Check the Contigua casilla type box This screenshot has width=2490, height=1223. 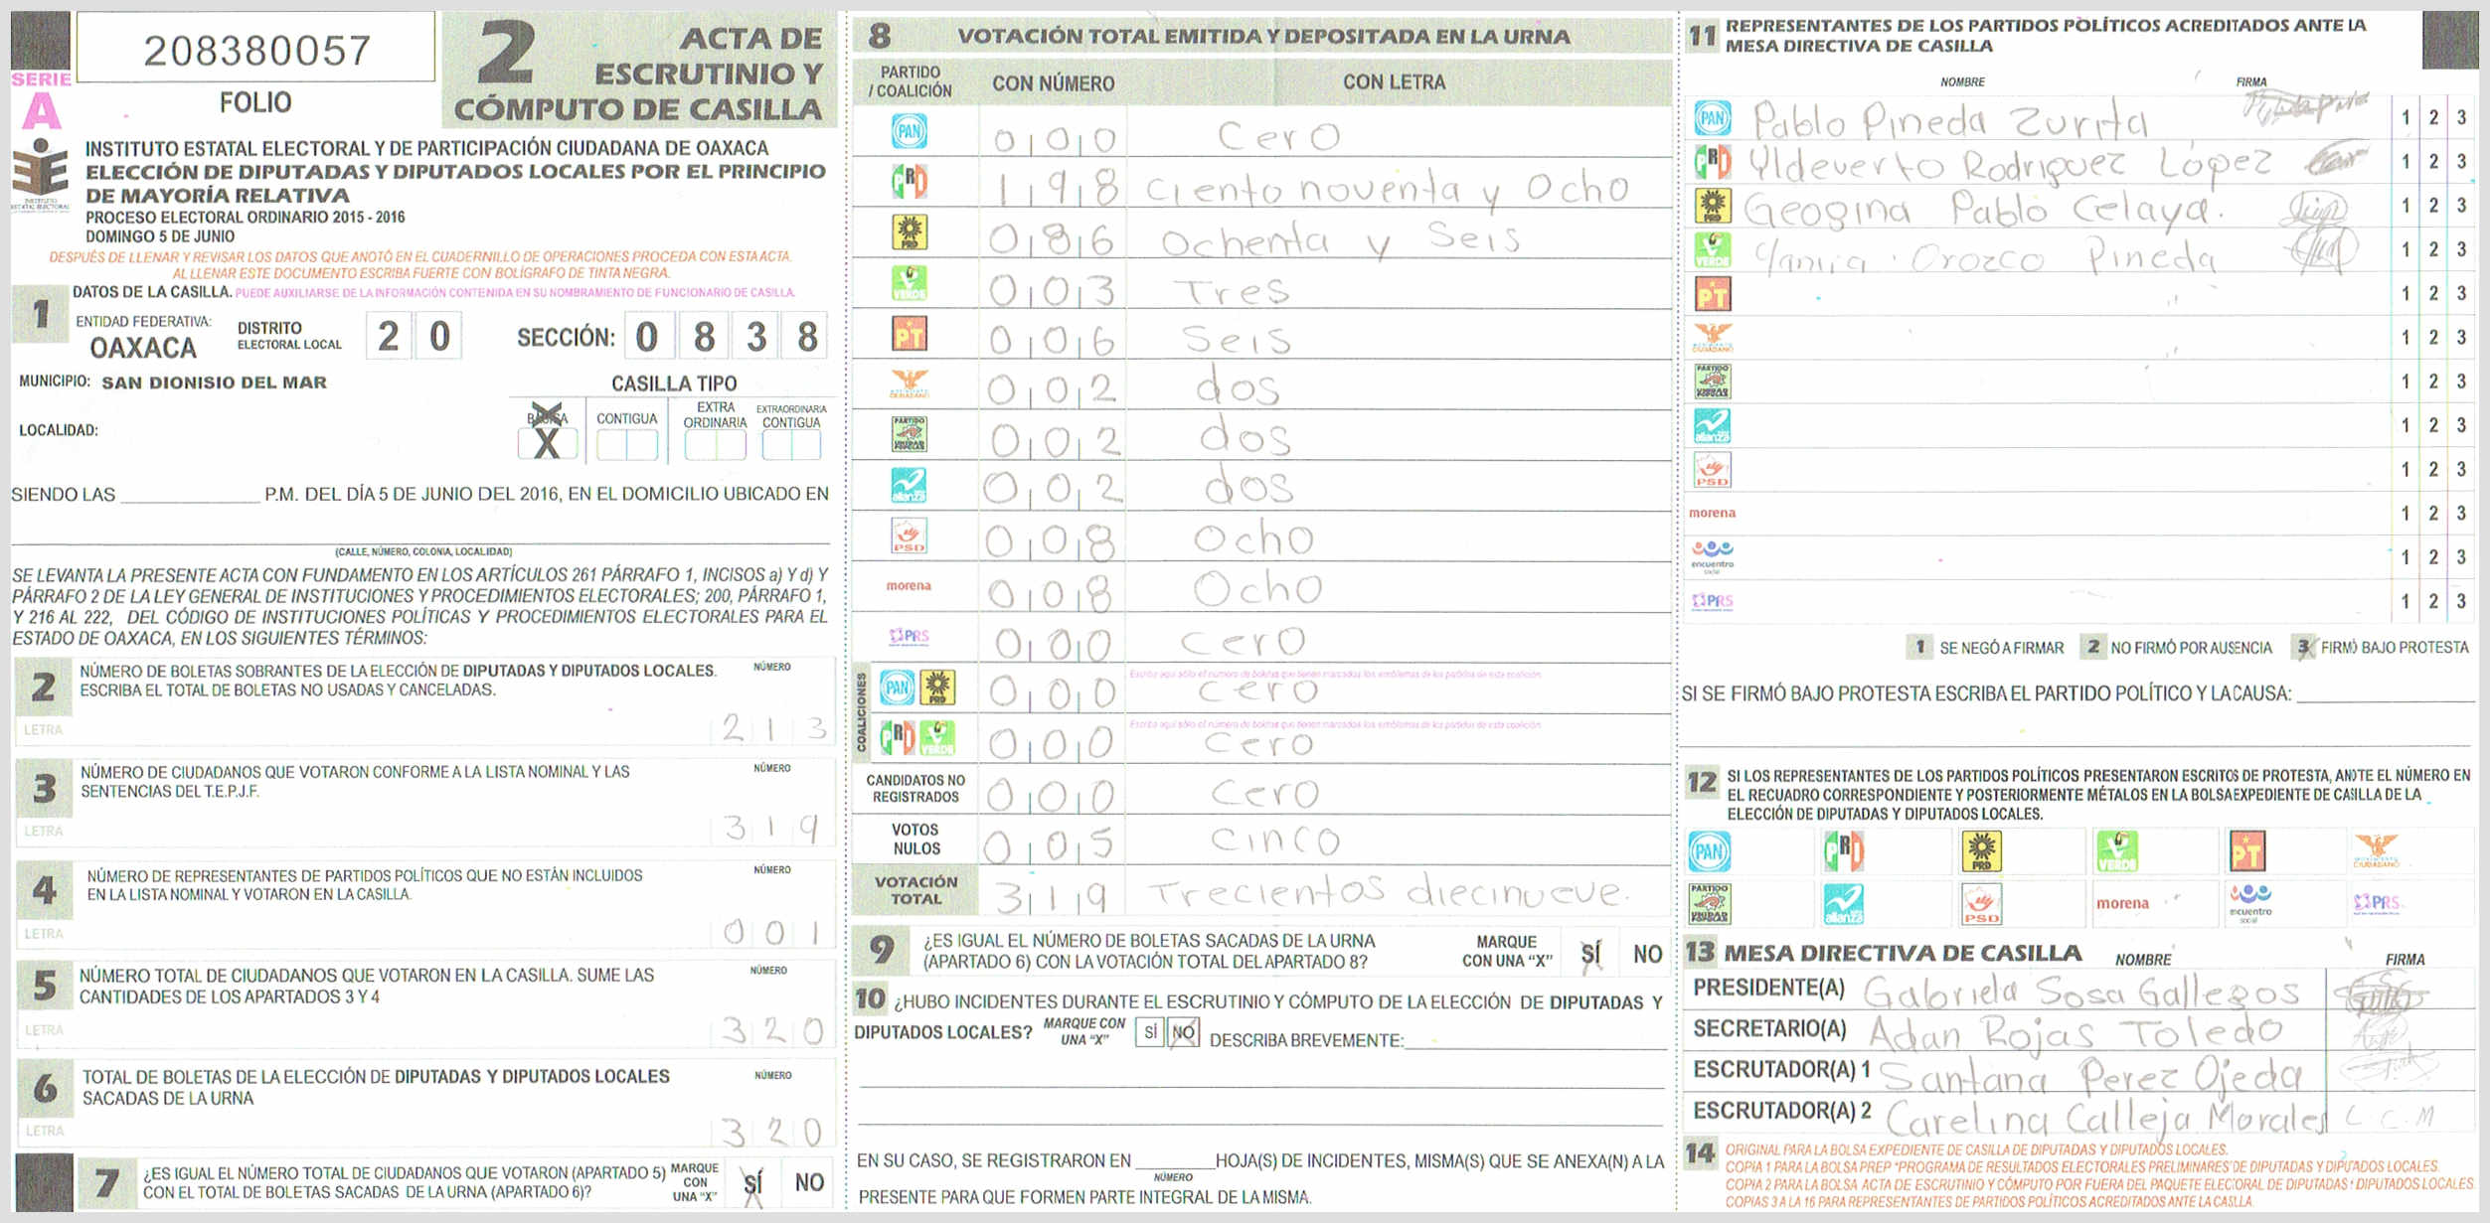coord(626,444)
